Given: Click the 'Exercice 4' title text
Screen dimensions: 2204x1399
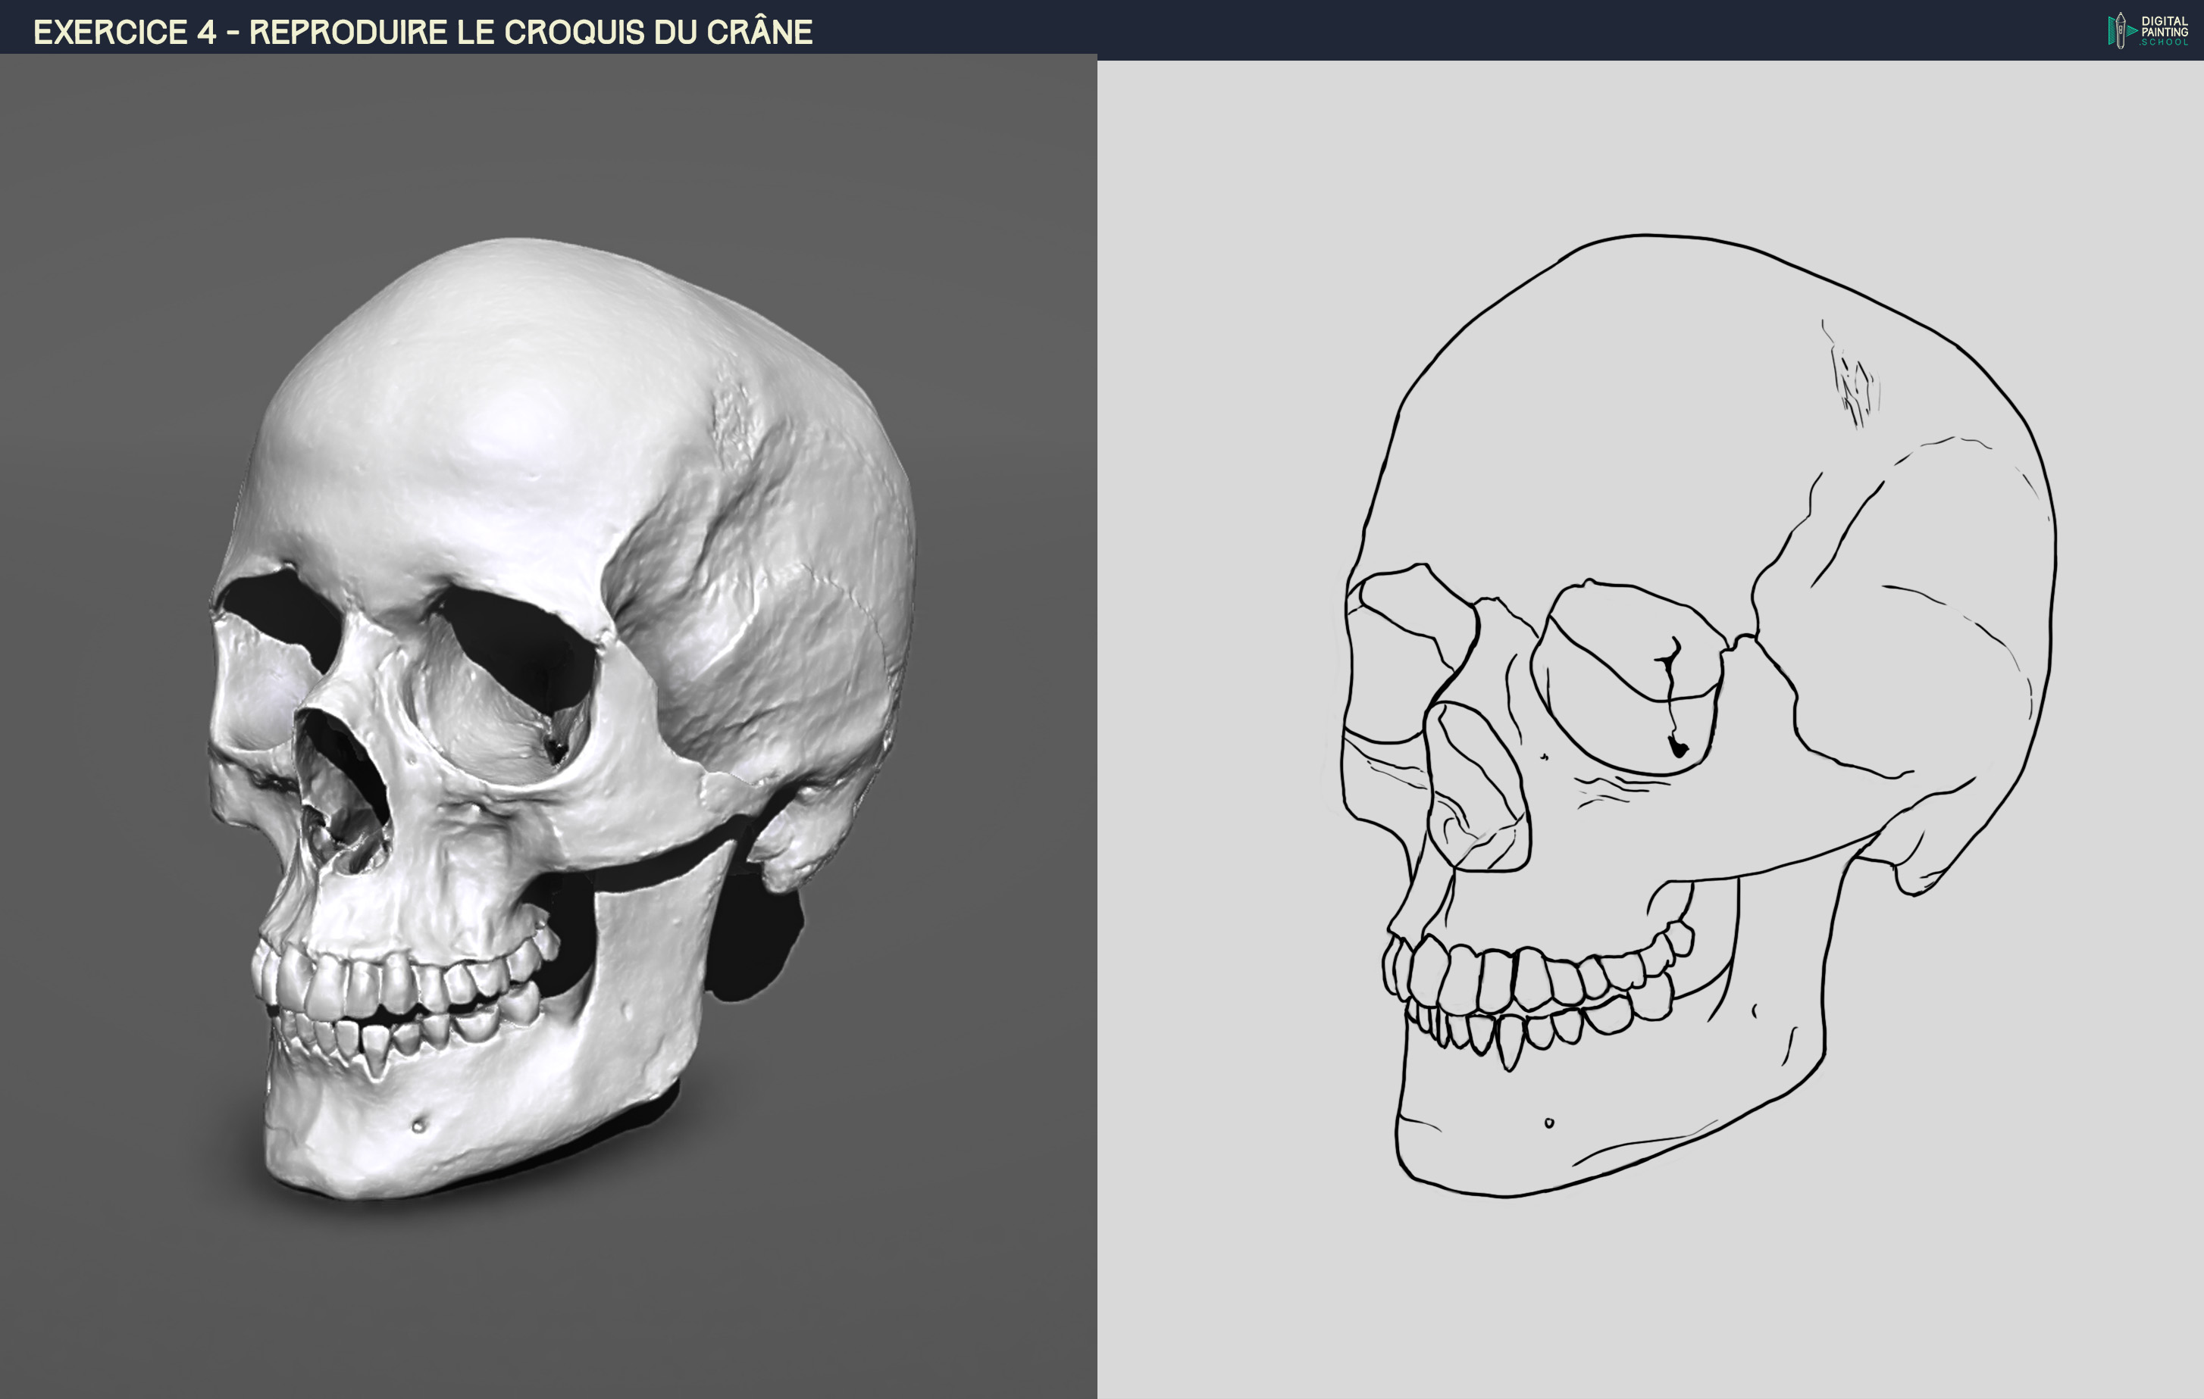Looking at the screenshot, I should pos(124,32).
